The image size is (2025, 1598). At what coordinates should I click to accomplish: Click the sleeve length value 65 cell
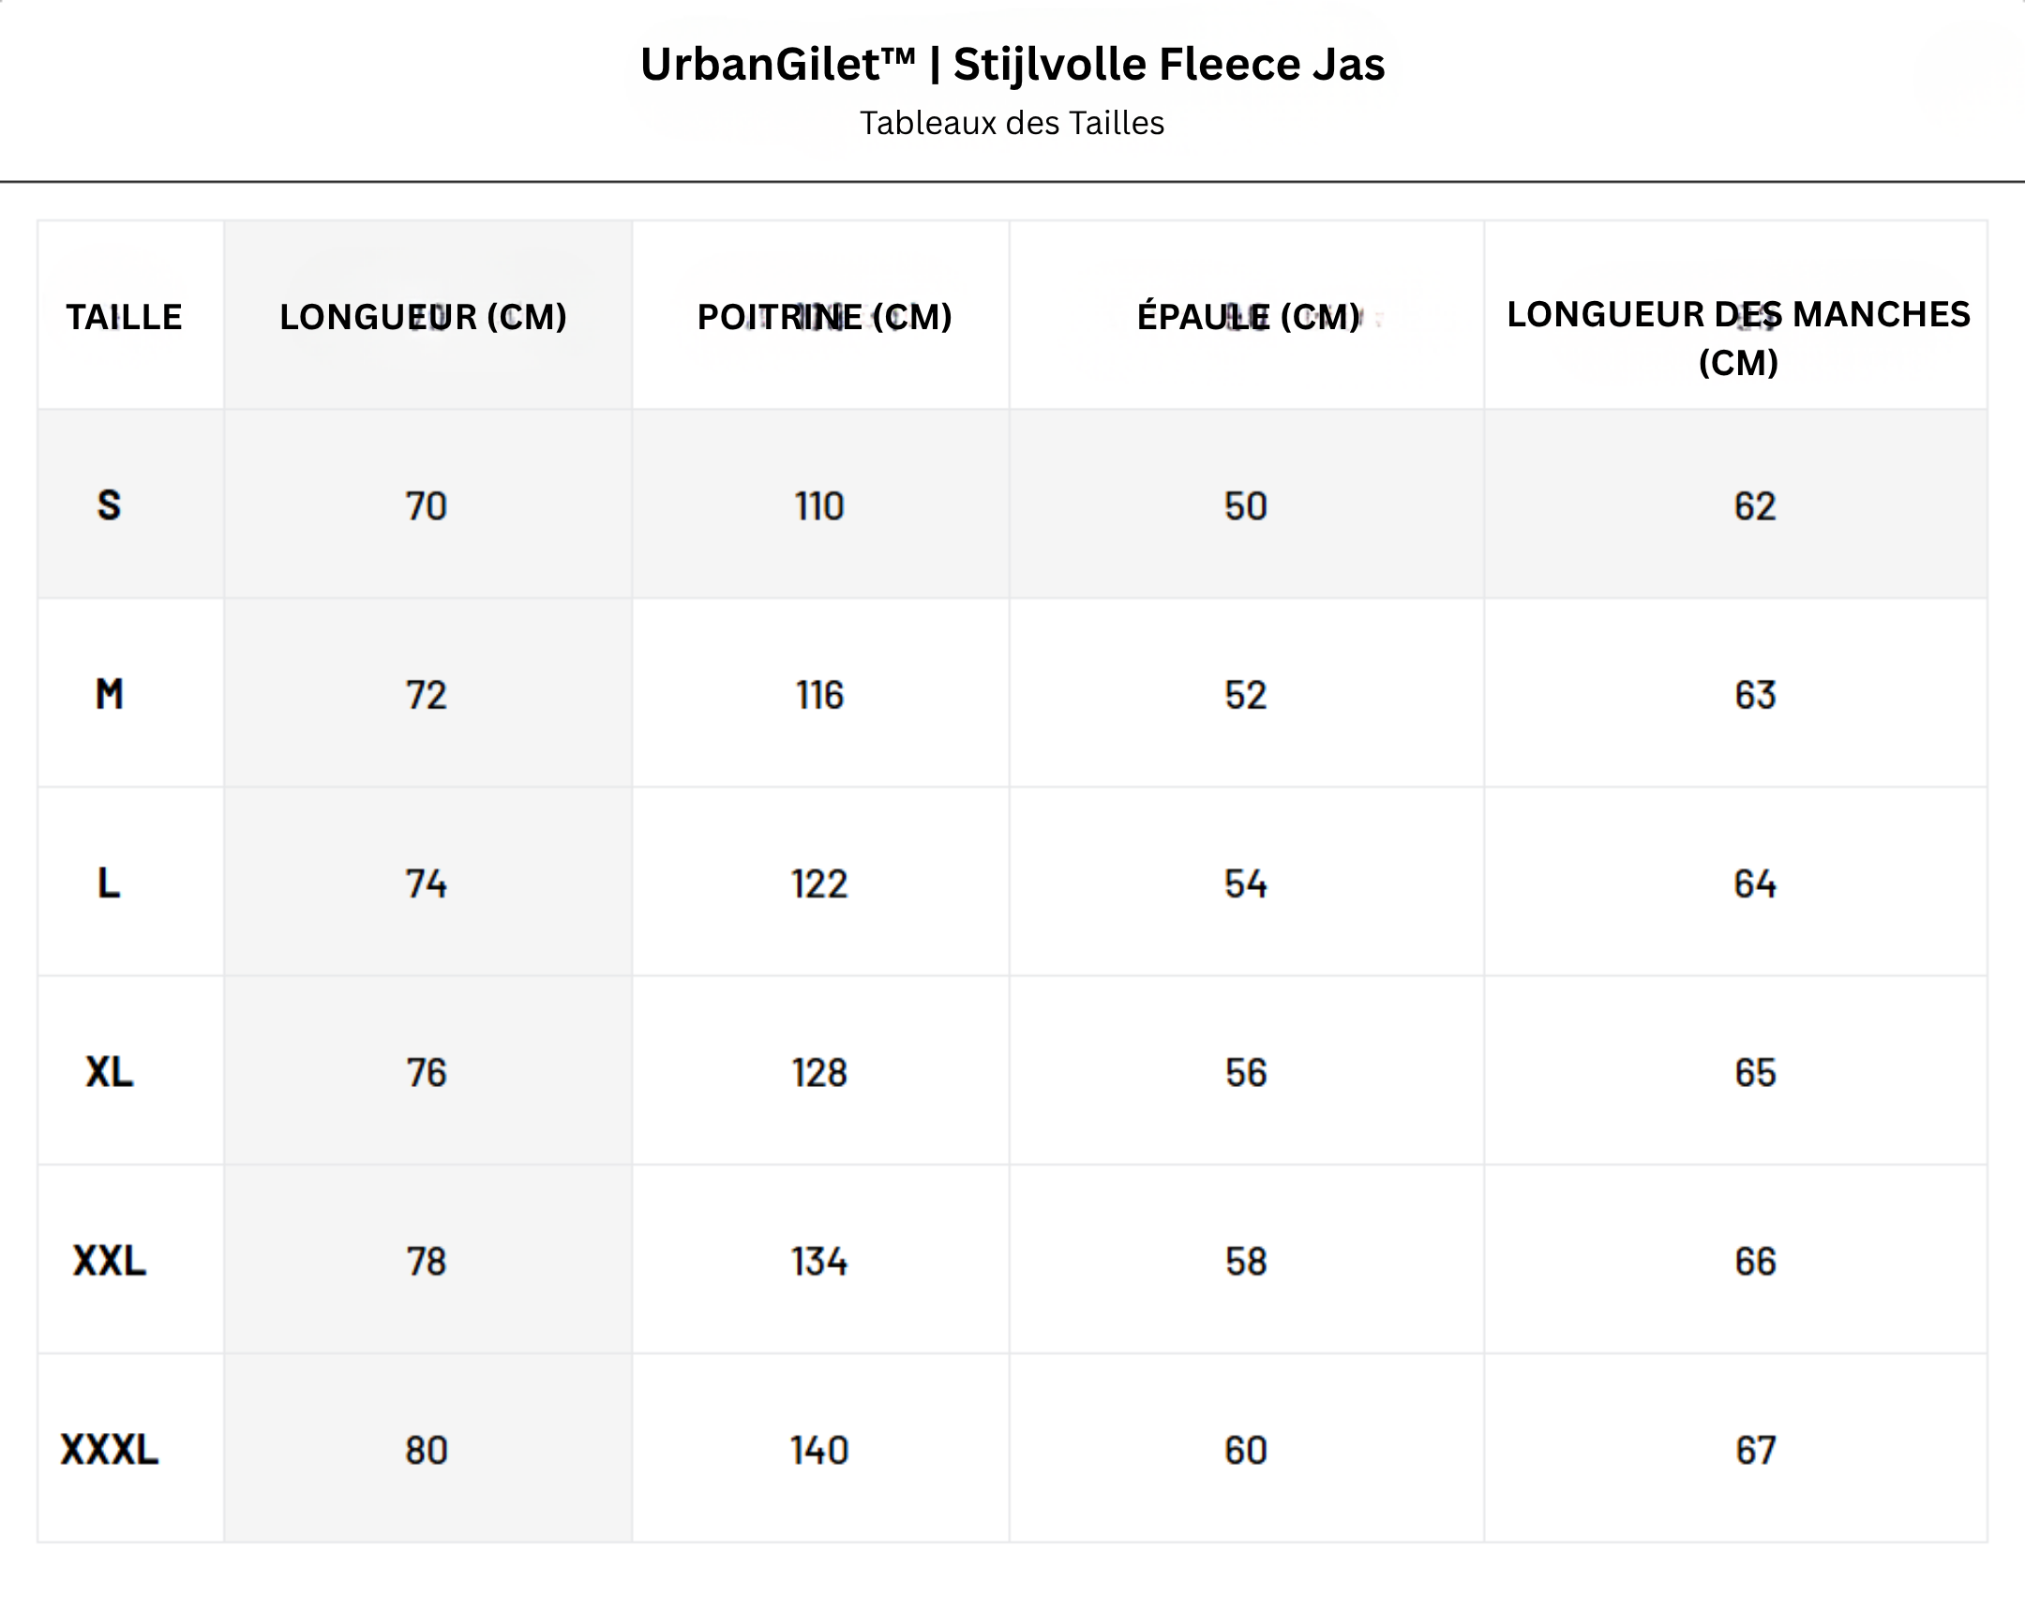(1755, 1072)
